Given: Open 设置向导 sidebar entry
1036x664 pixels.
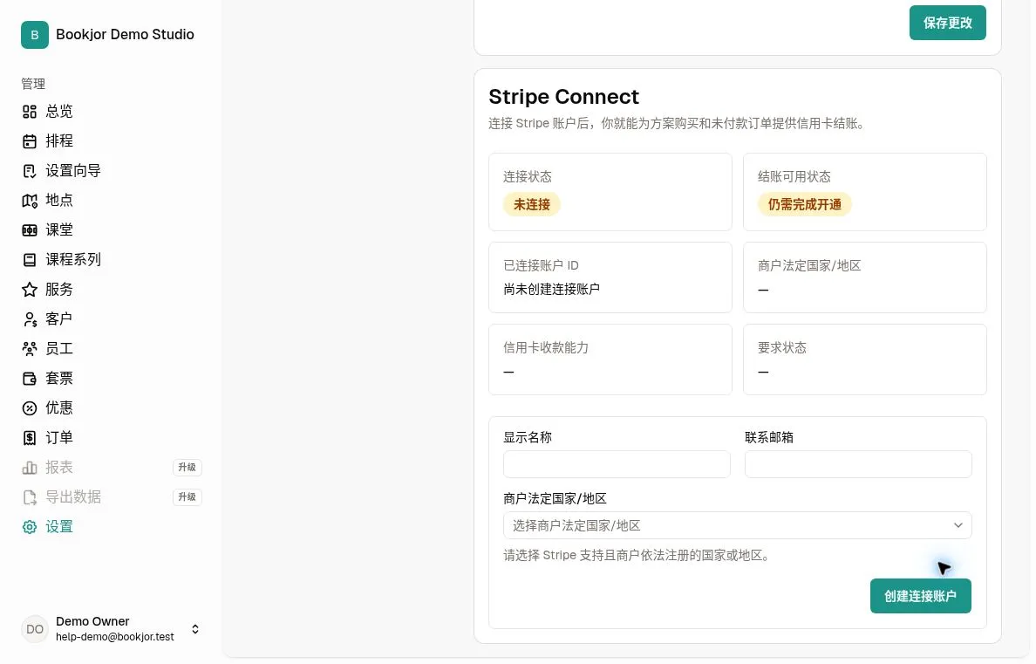Looking at the screenshot, I should point(72,171).
